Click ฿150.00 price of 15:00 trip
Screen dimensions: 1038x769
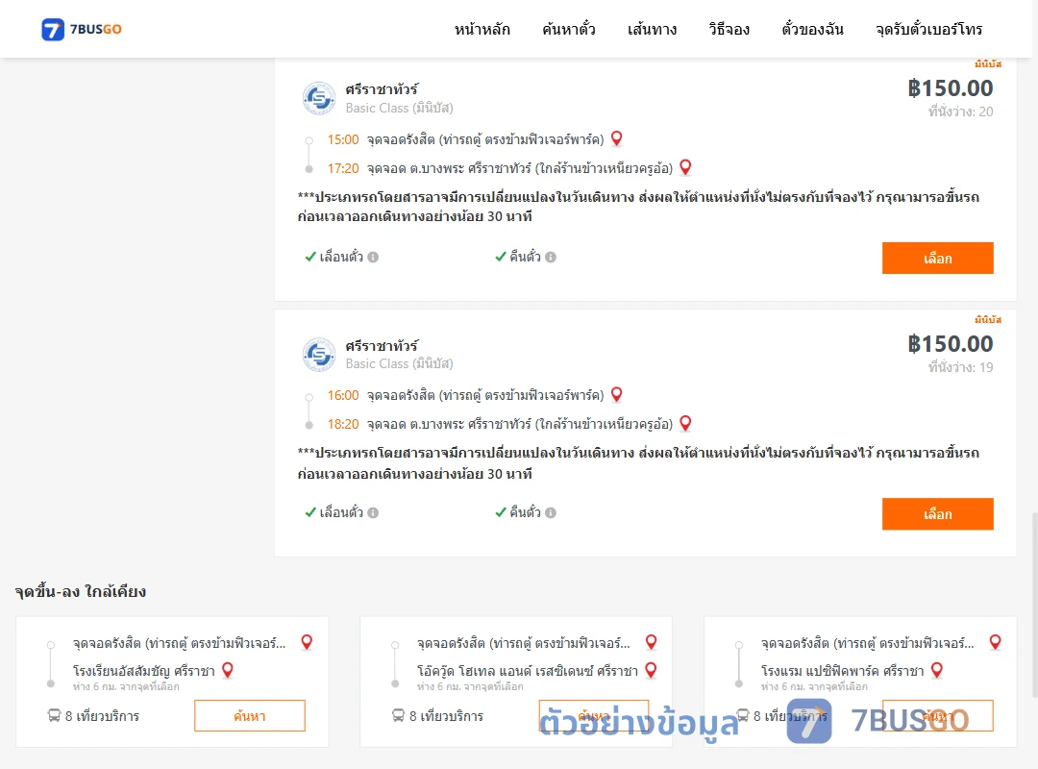(x=950, y=88)
